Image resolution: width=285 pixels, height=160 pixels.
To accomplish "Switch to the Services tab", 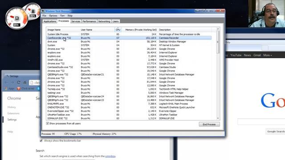I will click(x=76, y=21).
